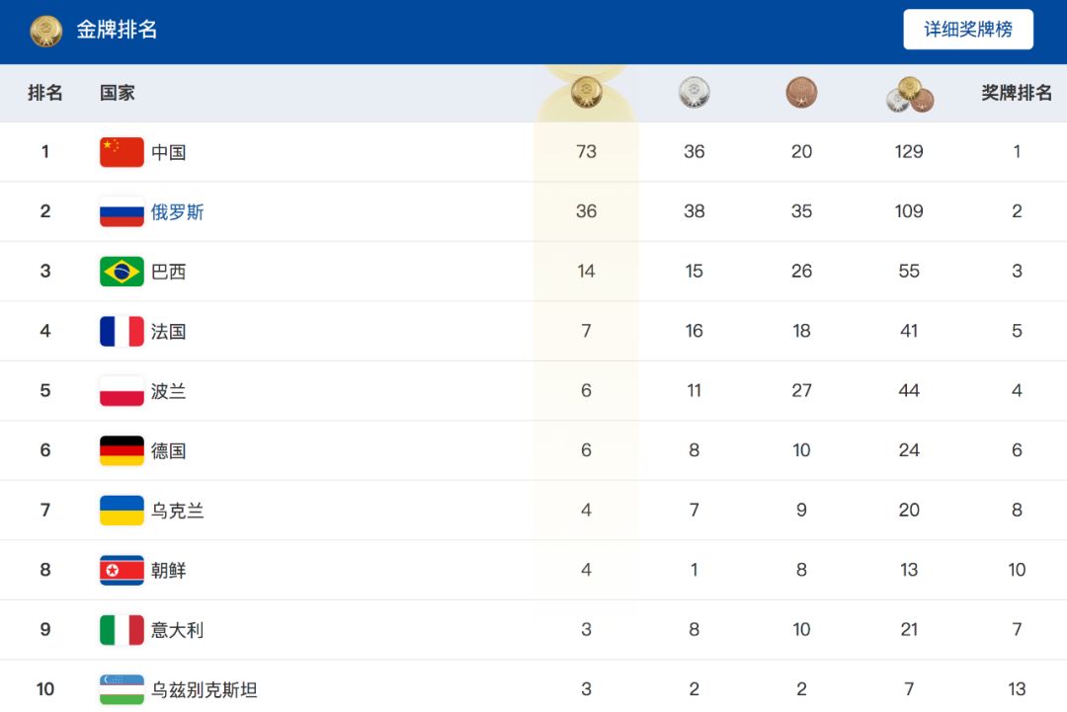Click the North Korea flag icon
1067x712 pixels.
point(122,570)
